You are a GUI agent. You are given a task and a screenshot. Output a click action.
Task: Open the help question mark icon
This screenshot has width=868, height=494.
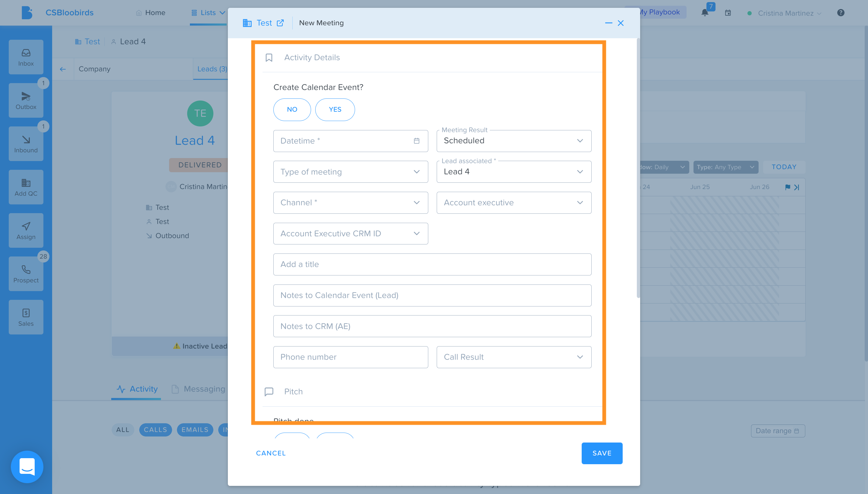coord(841,13)
